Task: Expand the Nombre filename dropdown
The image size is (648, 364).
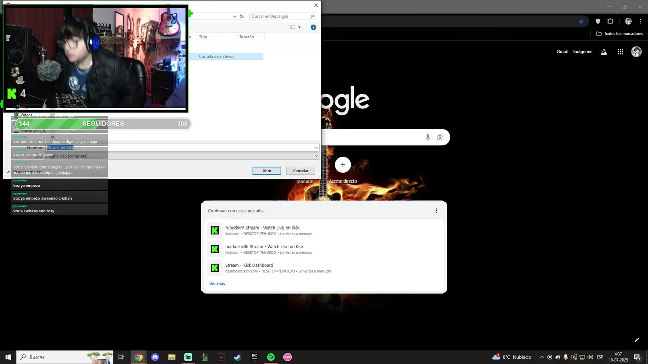Action: click(316, 148)
